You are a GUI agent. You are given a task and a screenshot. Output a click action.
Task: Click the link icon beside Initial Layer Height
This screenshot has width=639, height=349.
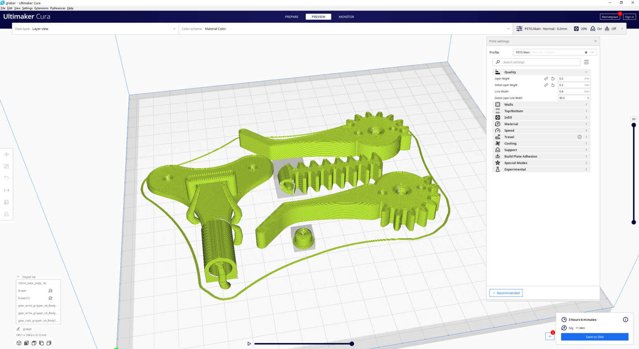[546, 85]
